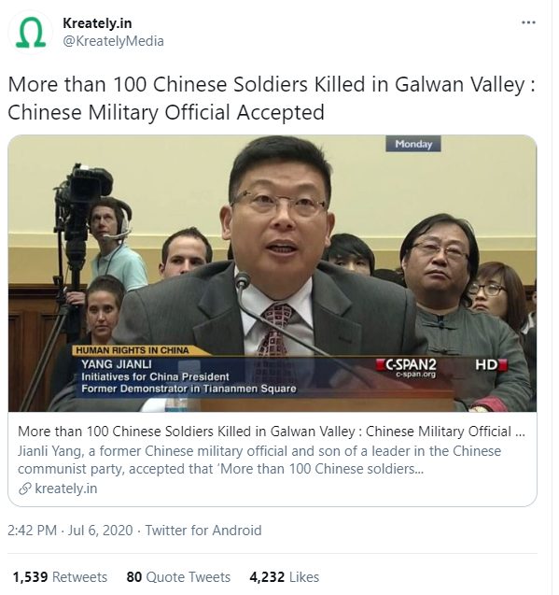Click the Monday badge on the image
Screen dimensions: 559x595
click(x=413, y=144)
